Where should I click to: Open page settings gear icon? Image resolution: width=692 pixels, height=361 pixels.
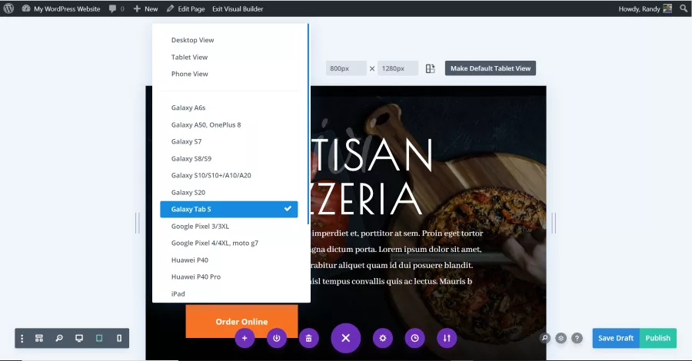pos(383,338)
